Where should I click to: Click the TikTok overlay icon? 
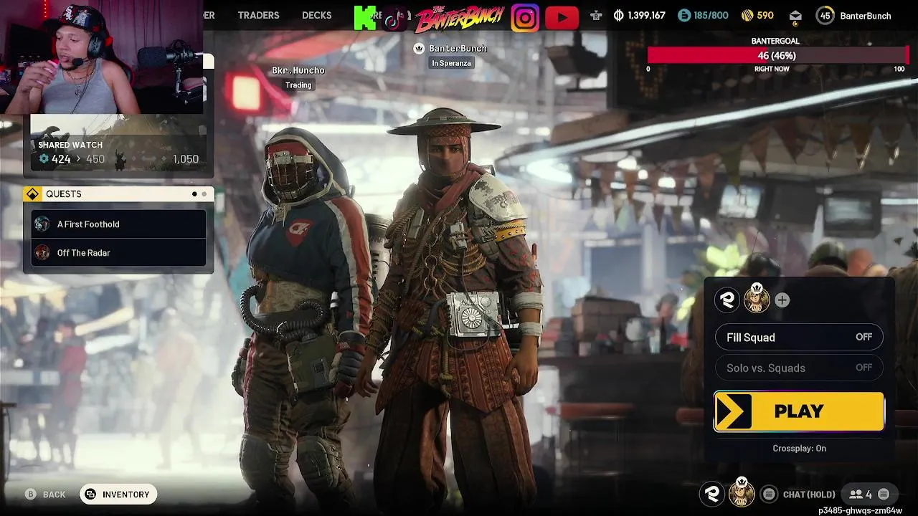395,18
